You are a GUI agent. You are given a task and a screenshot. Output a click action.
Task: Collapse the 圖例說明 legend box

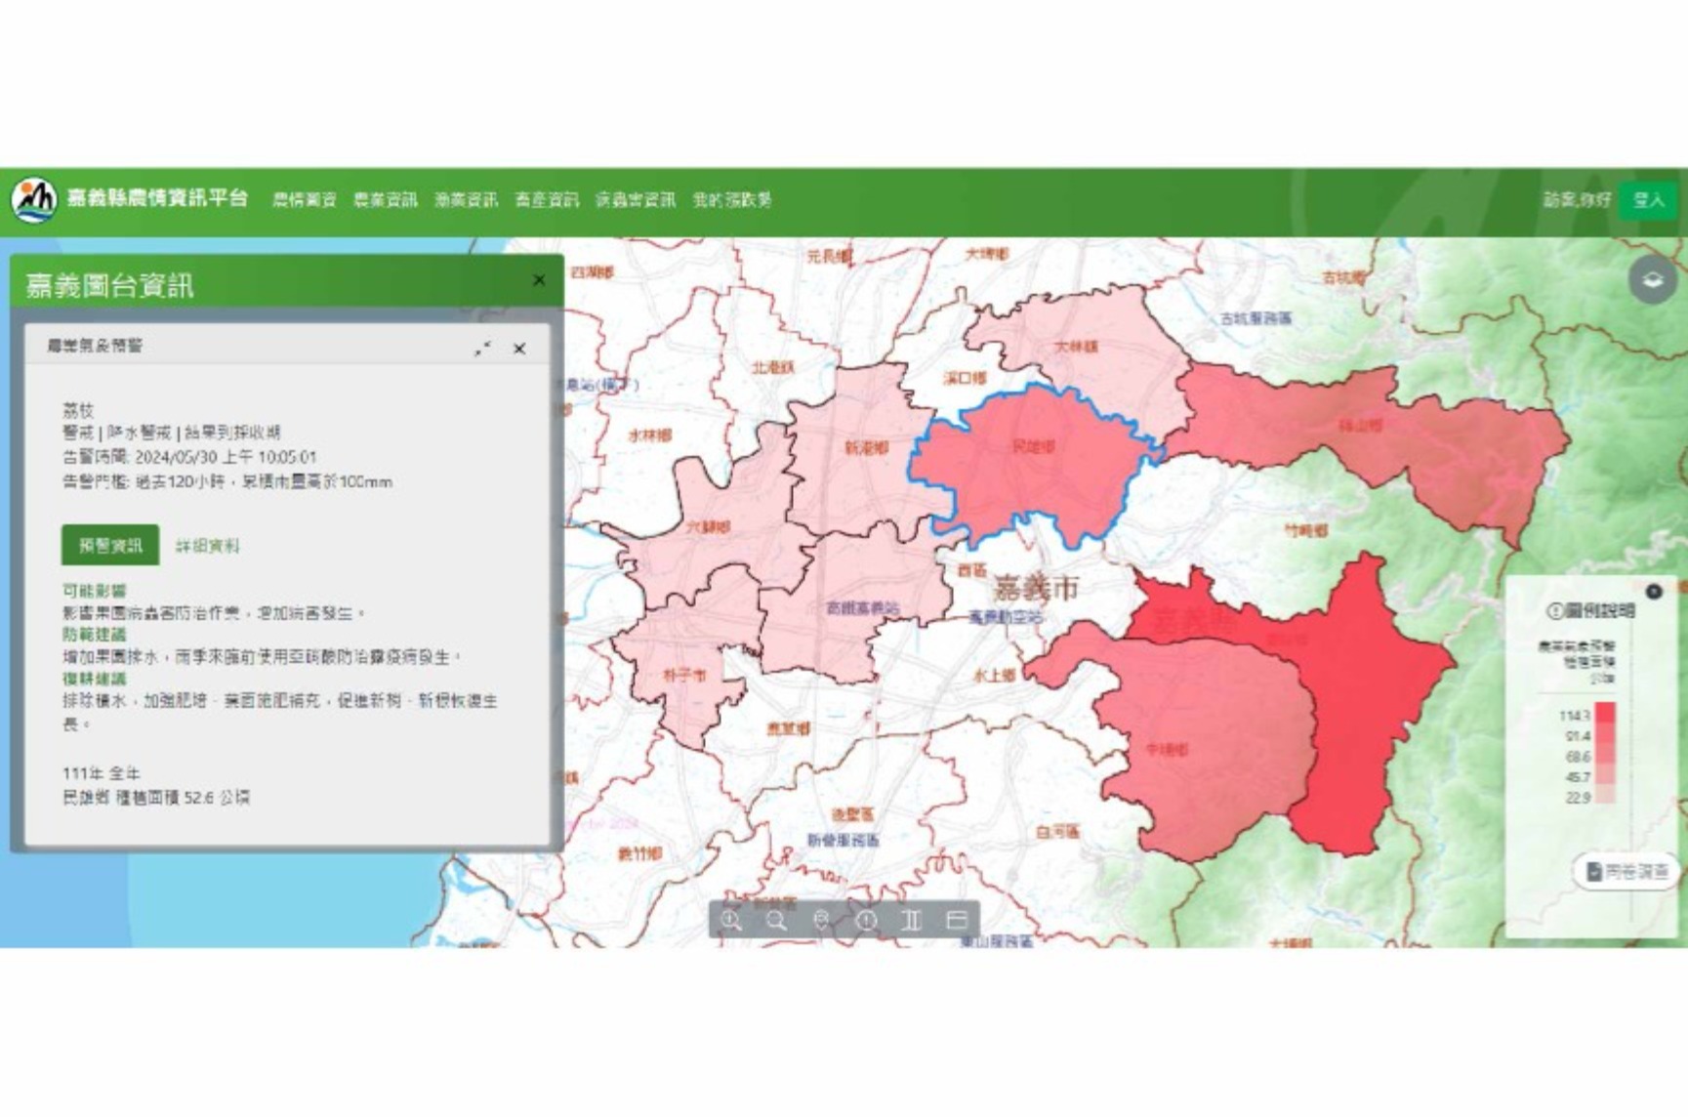coord(1653,592)
